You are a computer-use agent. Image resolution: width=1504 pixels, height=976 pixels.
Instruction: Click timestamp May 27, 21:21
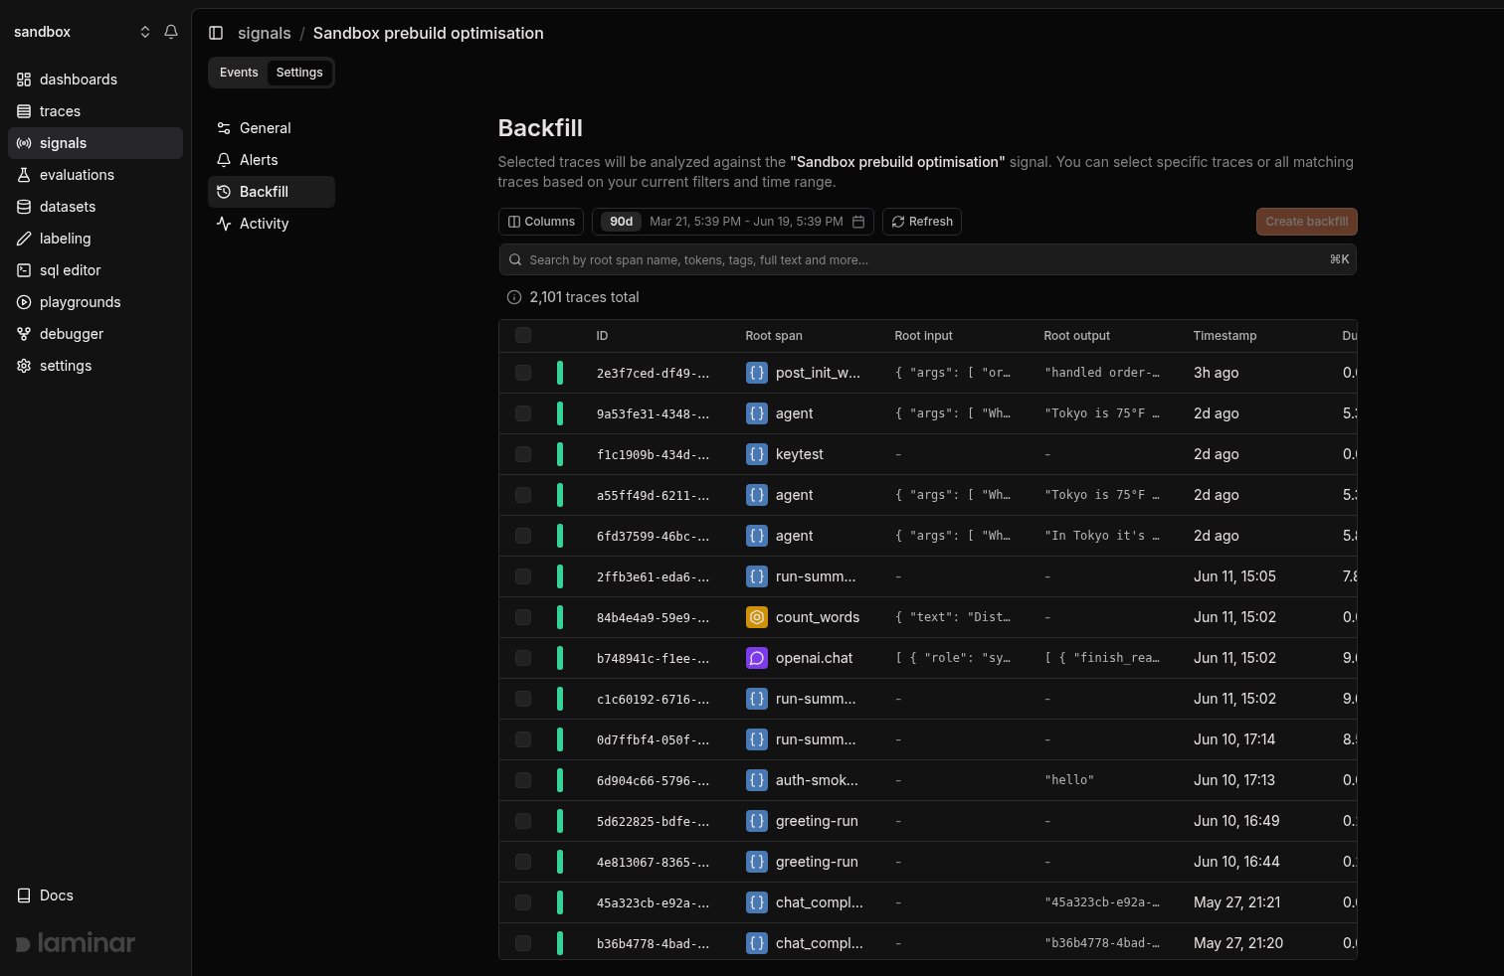point(1237,902)
